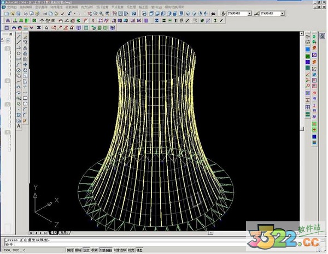Toggle 捕捉 (Snap) mode in status bar
Screen dimensions: 328x254
point(69,250)
